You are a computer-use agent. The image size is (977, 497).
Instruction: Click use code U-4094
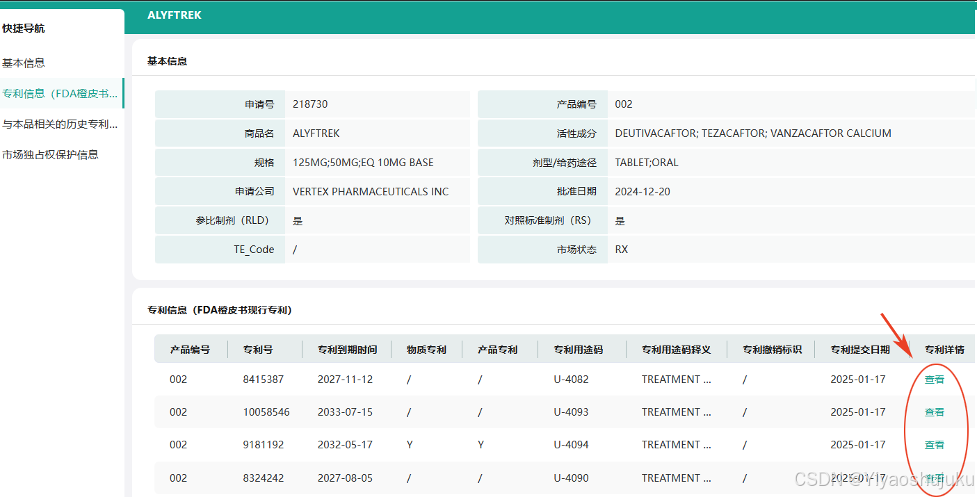571,445
